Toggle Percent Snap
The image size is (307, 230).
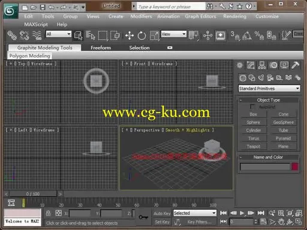[259, 35]
